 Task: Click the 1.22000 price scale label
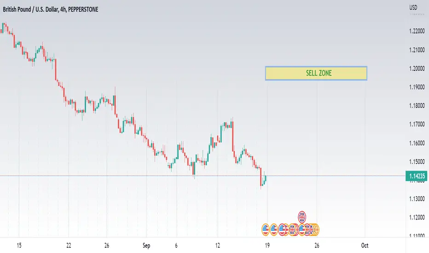[x=417, y=31]
